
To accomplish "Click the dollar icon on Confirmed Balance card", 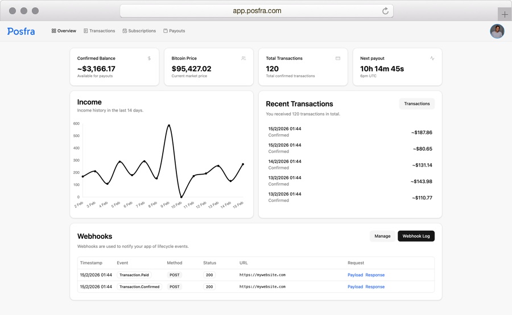I will tap(149, 58).
